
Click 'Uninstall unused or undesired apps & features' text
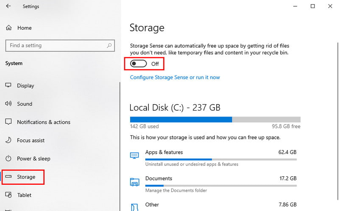pos(192,164)
